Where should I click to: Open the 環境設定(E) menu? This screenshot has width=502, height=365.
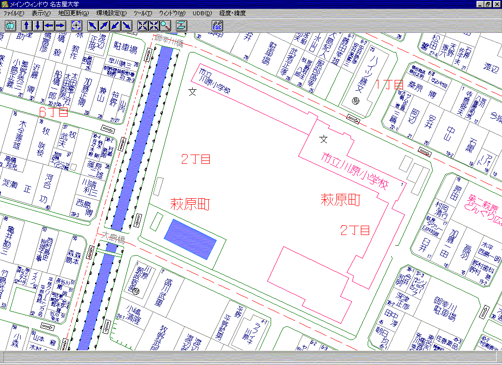[111, 13]
